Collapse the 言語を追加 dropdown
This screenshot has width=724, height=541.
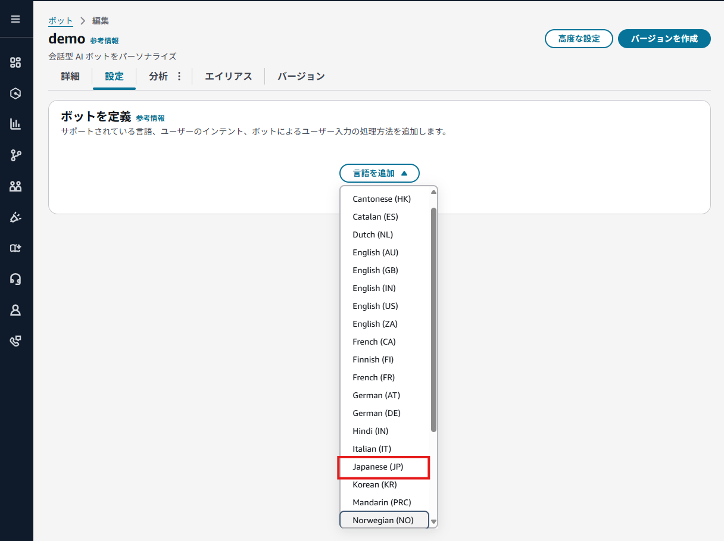[379, 173]
